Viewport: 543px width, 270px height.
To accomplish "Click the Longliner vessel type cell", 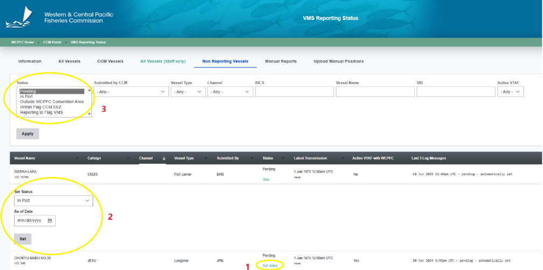I will pos(181,261).
